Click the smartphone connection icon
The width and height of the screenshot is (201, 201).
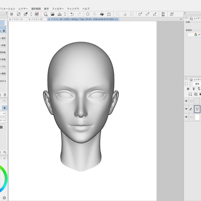pos(163,14)
